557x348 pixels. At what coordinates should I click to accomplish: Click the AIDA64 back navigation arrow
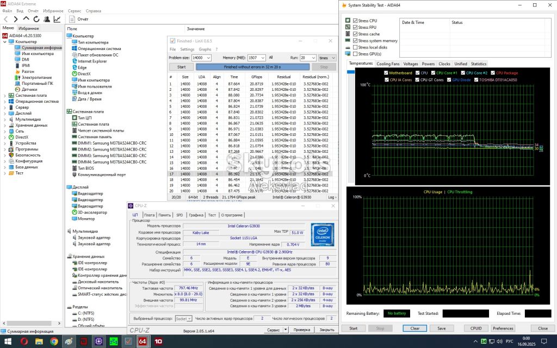[x=5, y=19]
